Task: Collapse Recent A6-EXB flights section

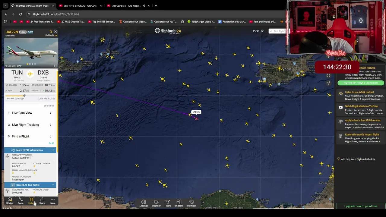Action: (x=30, y=185)
